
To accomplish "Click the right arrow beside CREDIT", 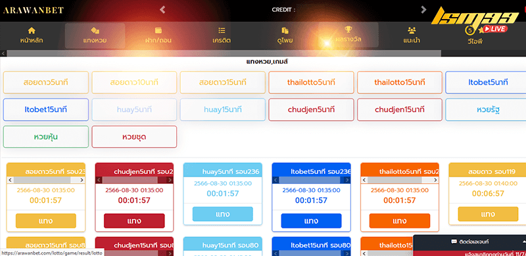I will 423,10.
